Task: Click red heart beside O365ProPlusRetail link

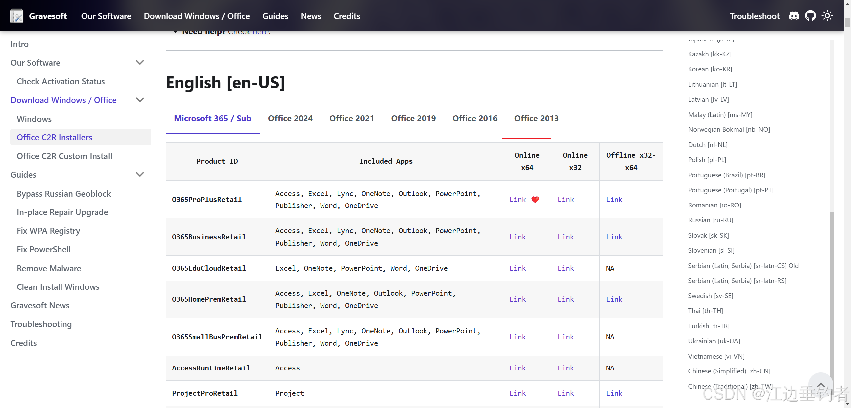Action: pyautogui.click(x=535, y=200)
